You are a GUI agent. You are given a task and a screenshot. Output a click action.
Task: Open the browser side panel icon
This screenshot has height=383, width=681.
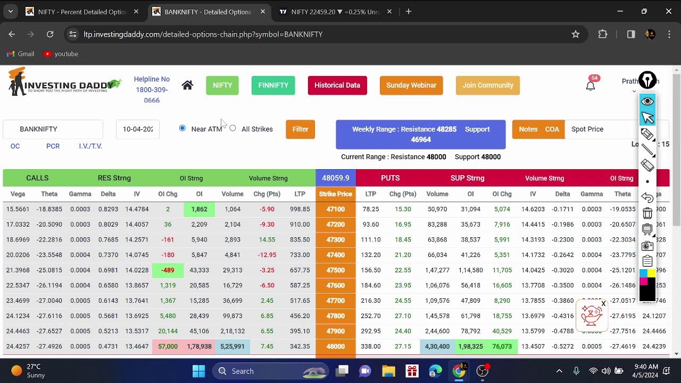pyautogui.click(x=631, y=34)
